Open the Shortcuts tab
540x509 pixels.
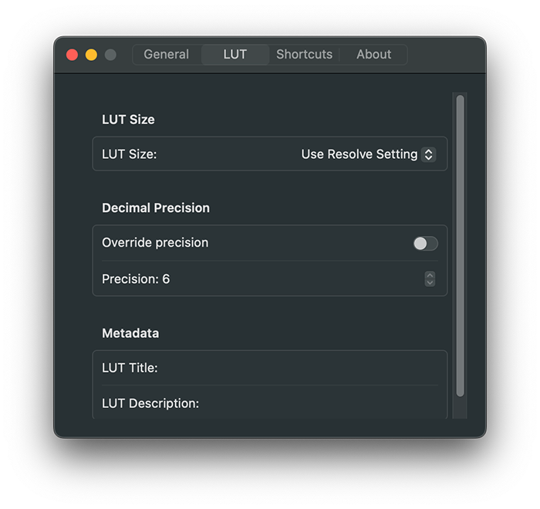pos(304,55)
